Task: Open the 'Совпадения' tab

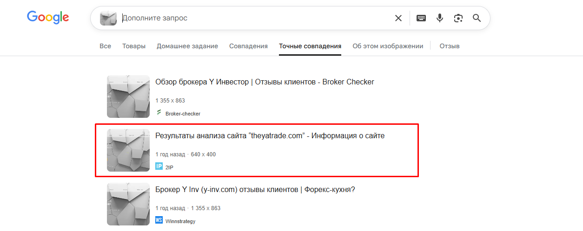Action: 248,46
